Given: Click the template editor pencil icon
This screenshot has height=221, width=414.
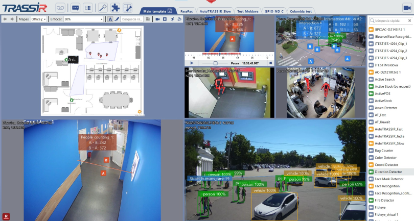Looking at the screenshot, I should pyautogui.click(x=128, y=8).
